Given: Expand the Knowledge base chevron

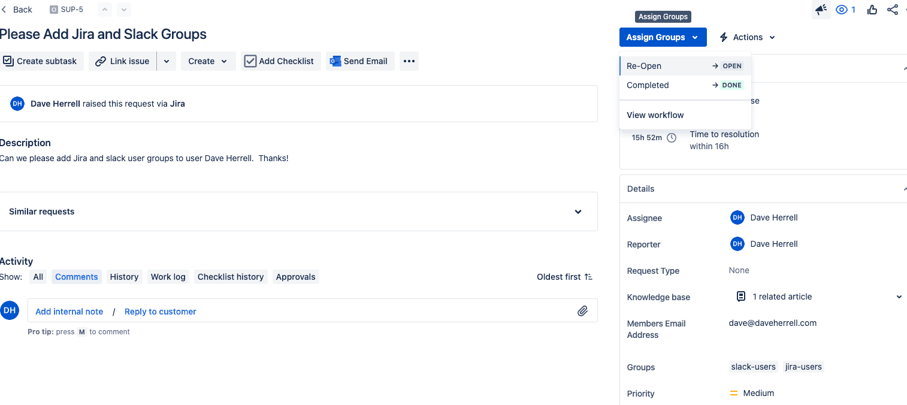Looking at the screenshot, I should point(899,297).
